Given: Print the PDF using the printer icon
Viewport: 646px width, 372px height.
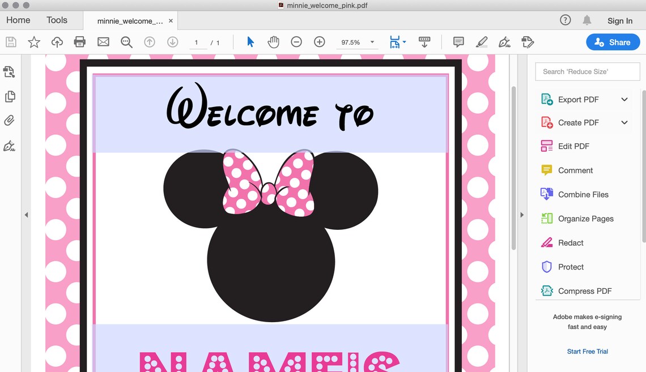Looking at the screenshot, I should pos(79,42).
